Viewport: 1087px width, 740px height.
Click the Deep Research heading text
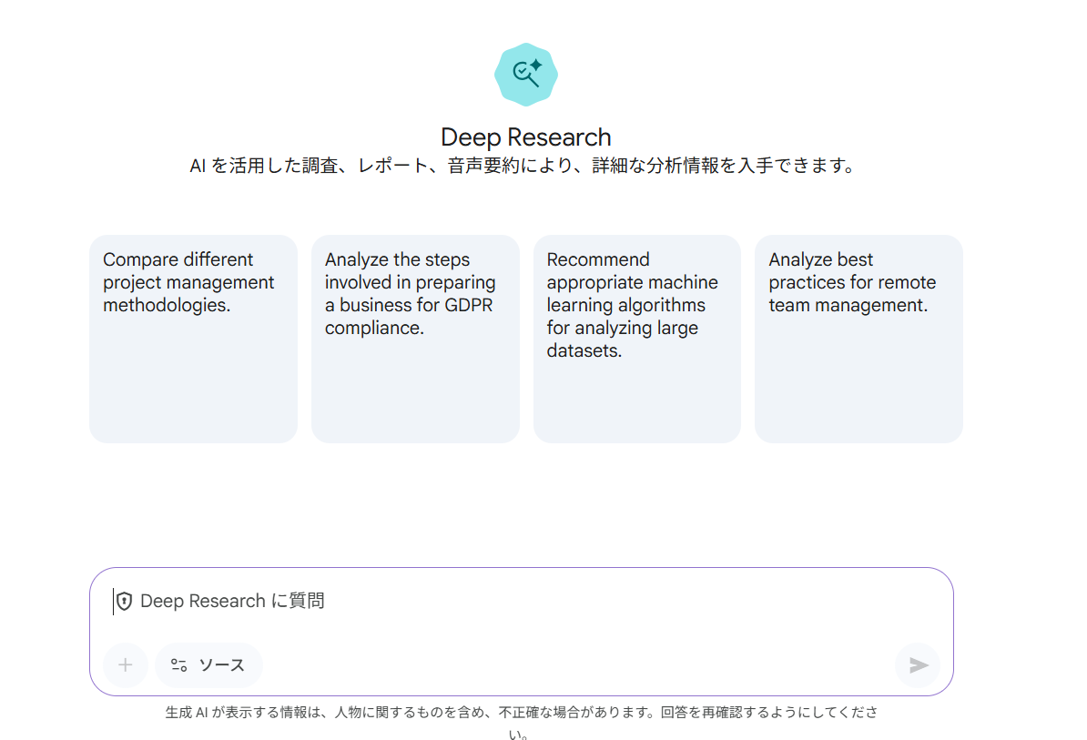(x=526, y=137)
